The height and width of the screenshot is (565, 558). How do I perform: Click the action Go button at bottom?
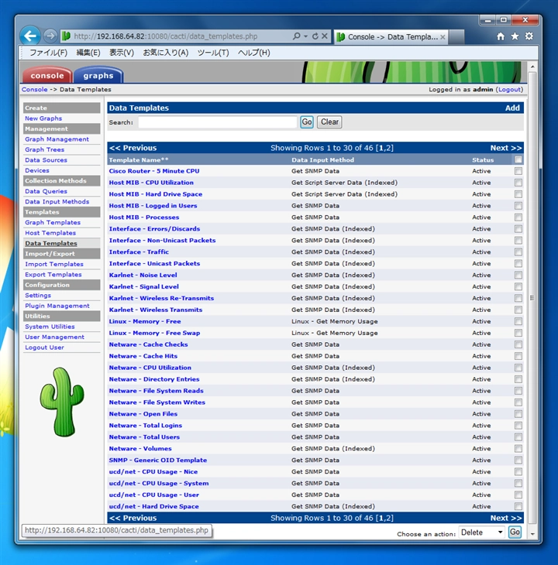point(515,532)
